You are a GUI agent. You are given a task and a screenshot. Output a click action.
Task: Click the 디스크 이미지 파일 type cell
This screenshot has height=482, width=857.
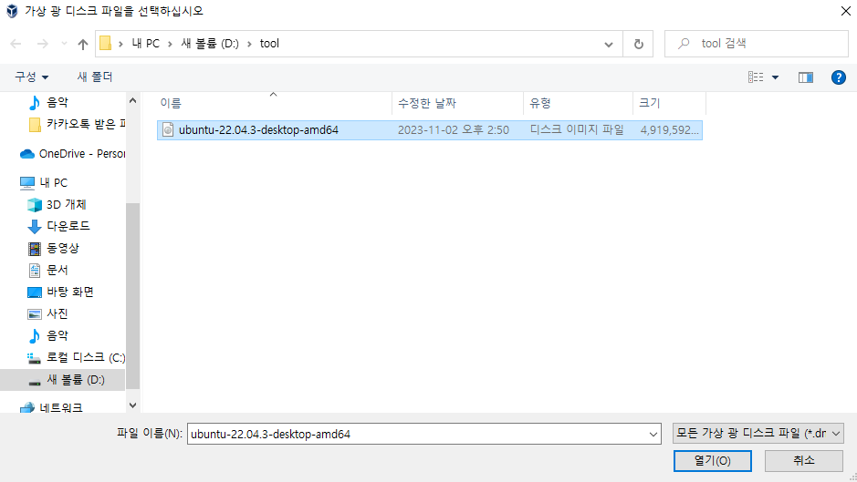tap(577, 130)
